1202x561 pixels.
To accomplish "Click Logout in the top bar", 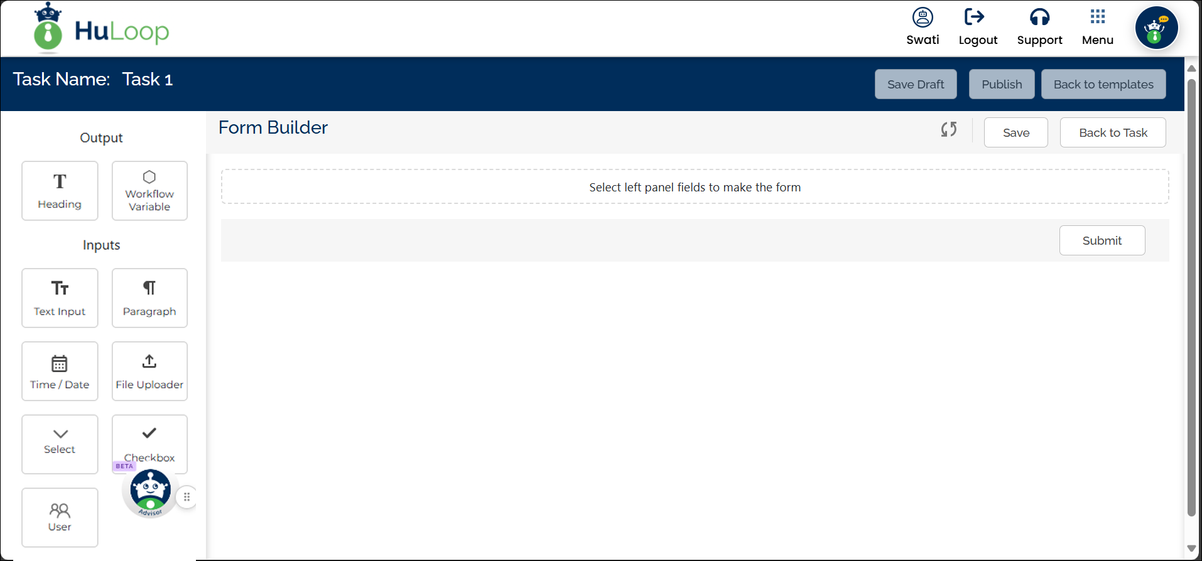I will 977,27.
